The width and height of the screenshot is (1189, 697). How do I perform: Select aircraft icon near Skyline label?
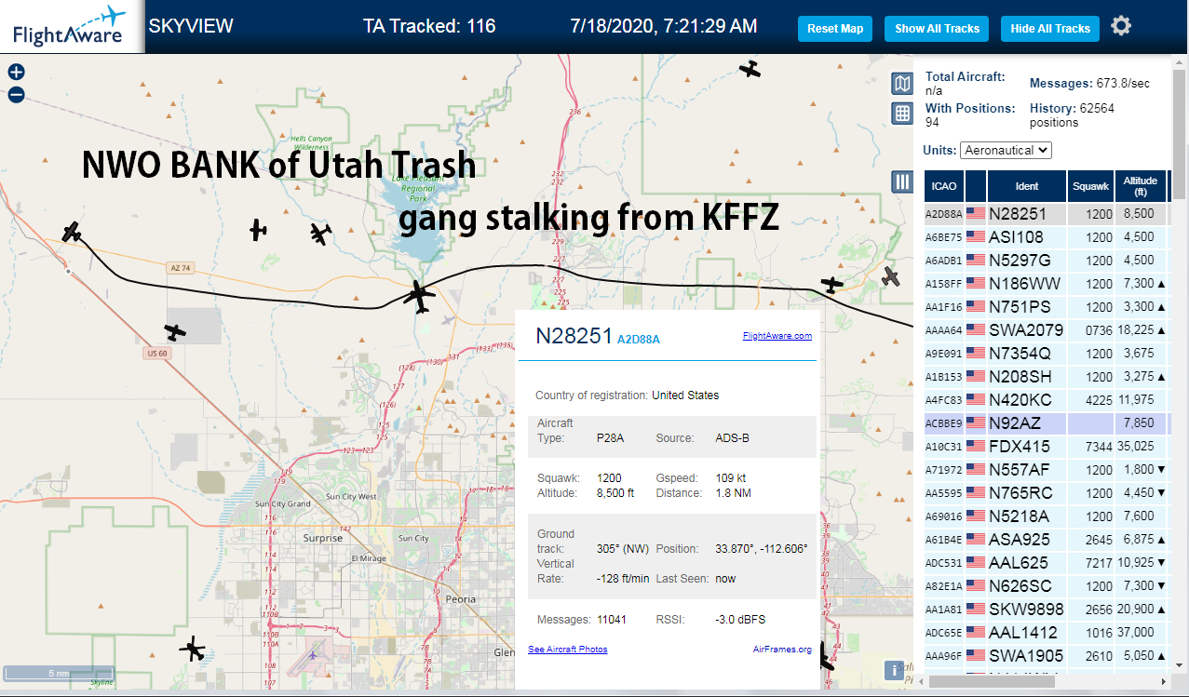click(x=194, y=650)
